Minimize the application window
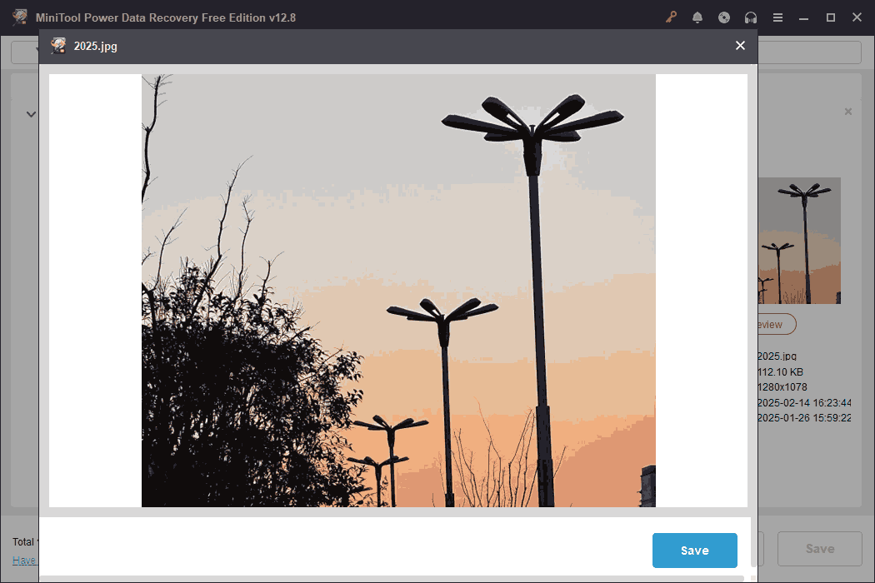Image resolution: width=875 pixels, height=583 pixels. [803, 17]
